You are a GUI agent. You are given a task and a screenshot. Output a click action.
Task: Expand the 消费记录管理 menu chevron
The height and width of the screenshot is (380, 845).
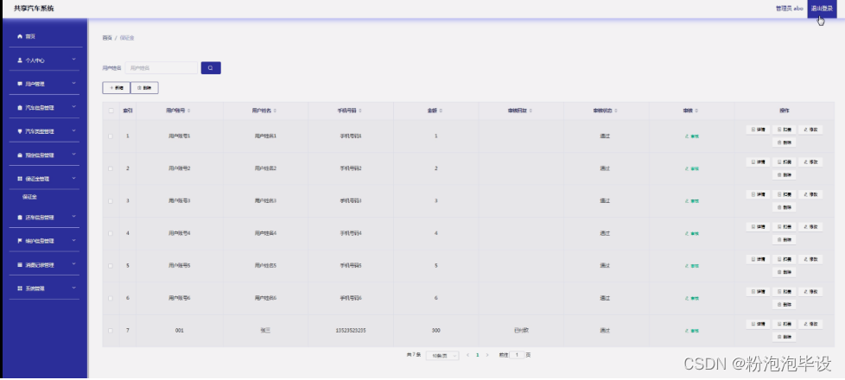point(73,264)
